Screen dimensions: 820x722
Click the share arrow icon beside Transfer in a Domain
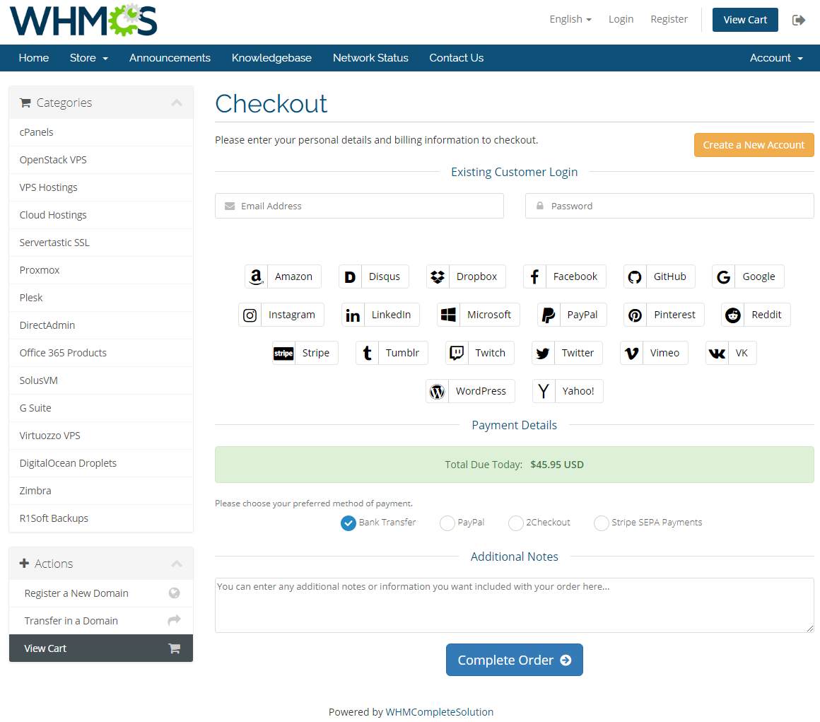pyautogui.click(x=174, y=620)
